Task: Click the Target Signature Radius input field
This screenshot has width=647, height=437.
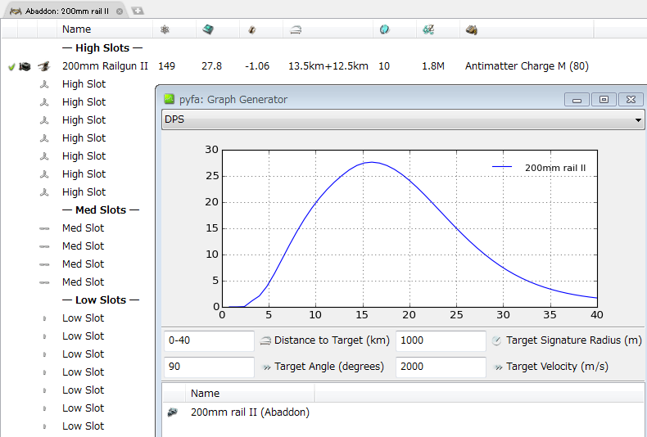Action: click(440, 340)
